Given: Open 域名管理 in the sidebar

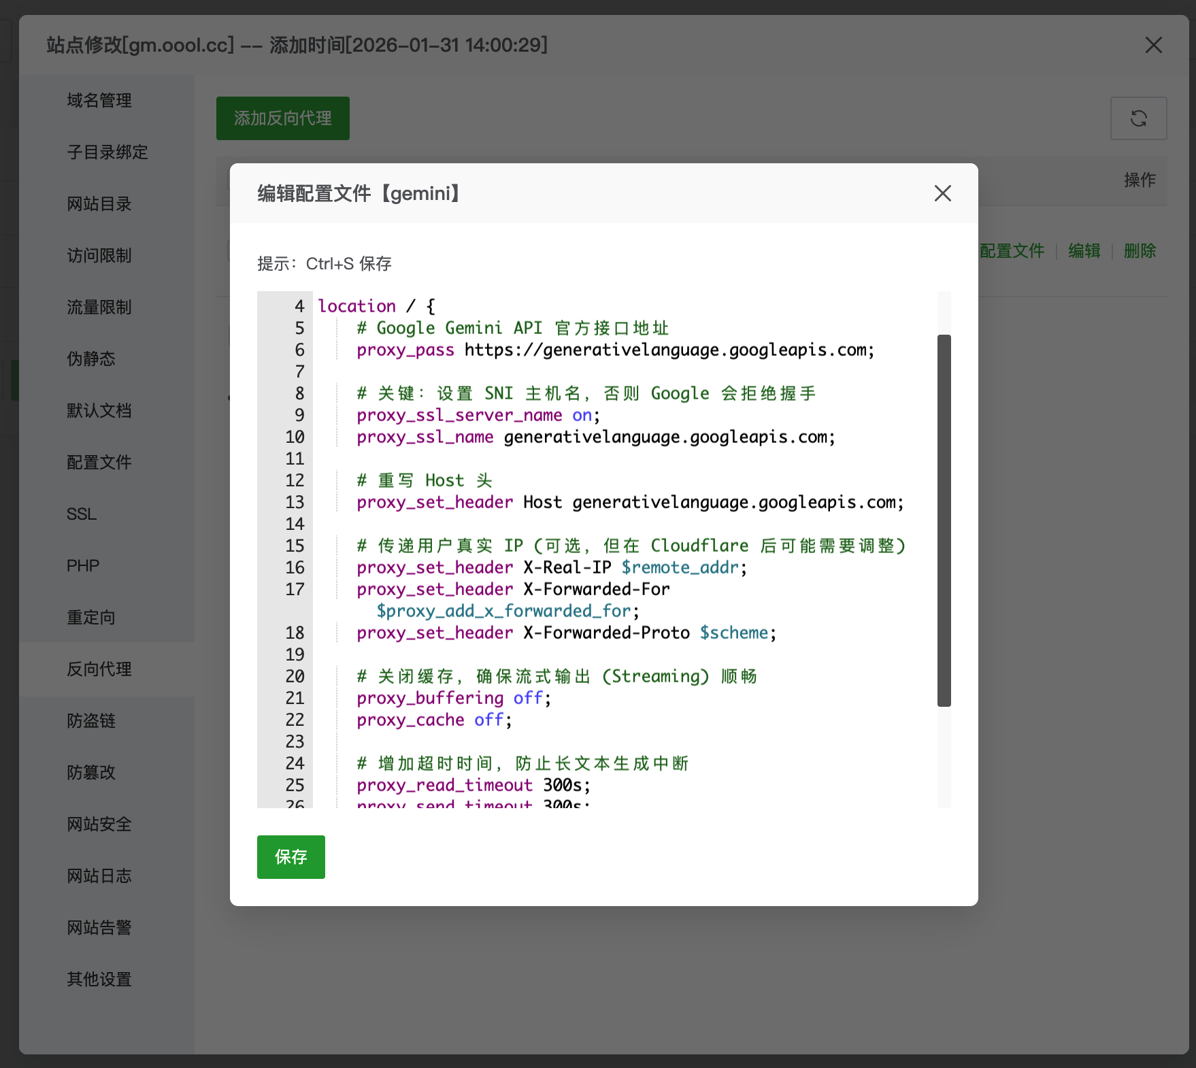Looking at the screenshot, I should pyautogui.click(x=99, y=100).
